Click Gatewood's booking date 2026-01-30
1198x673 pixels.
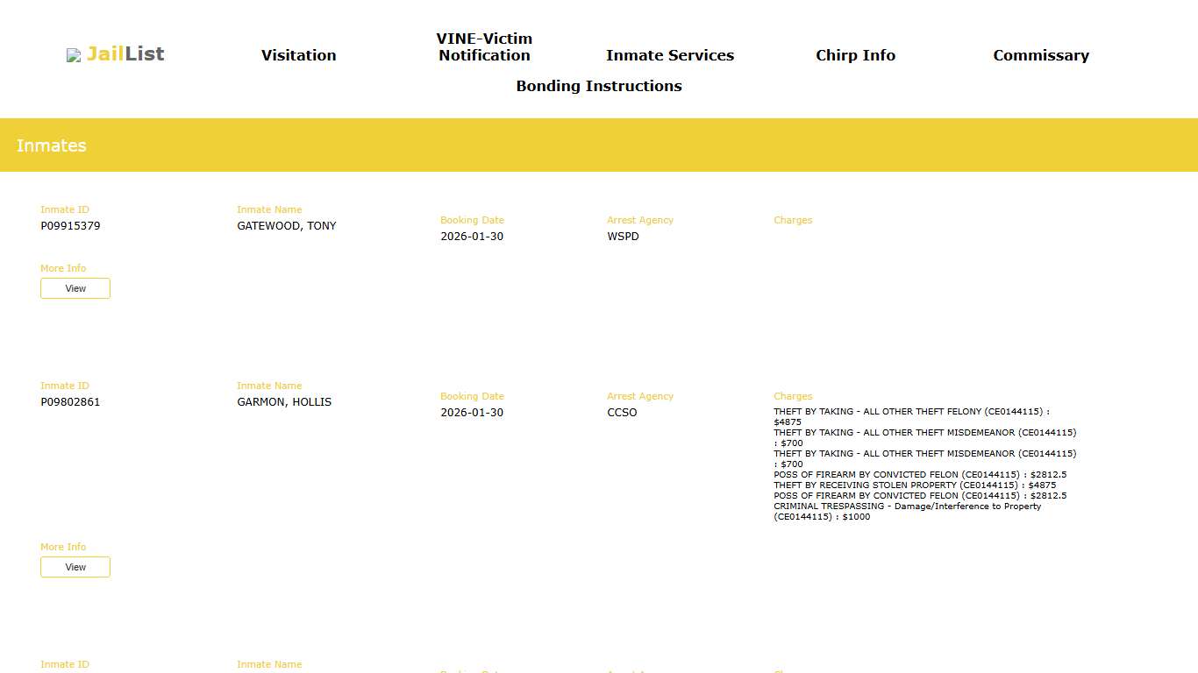coord(472,237)
